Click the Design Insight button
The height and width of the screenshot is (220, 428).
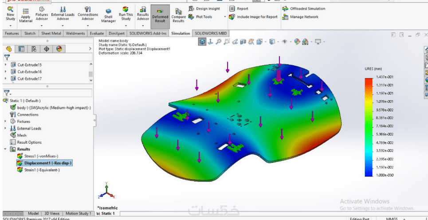[204, 9]
